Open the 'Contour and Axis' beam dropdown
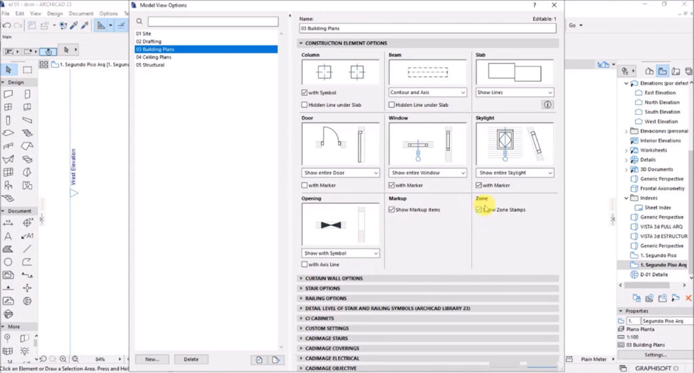The height and width of the screenshot is (373, 694). coord(427,93)
